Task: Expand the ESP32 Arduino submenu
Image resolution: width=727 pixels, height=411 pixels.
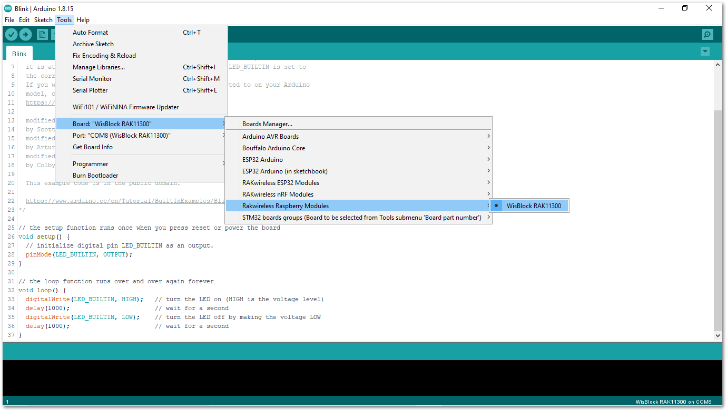Action: pos(359,160)
